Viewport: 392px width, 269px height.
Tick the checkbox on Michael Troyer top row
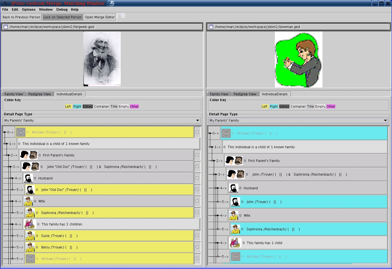[x=197, y=132]
